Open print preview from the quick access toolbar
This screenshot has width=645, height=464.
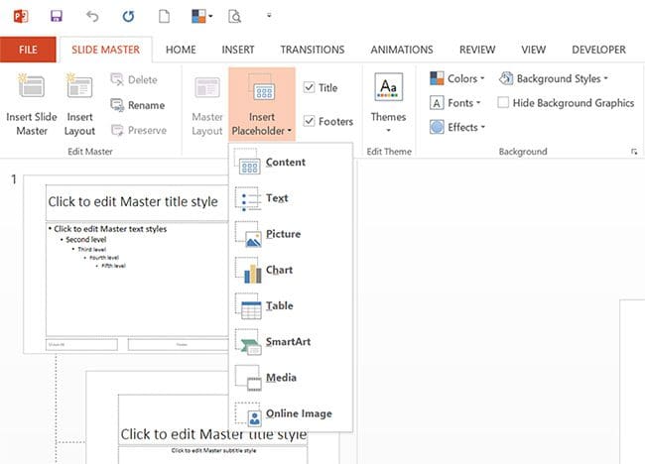234,16
